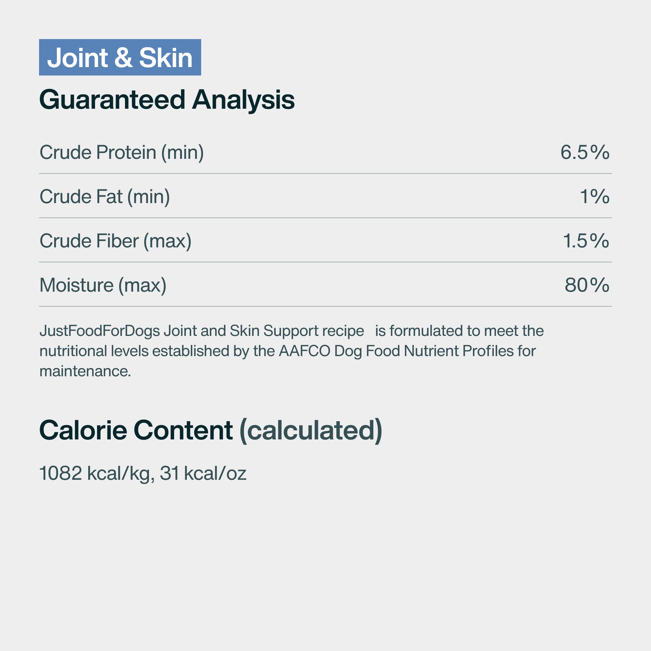Click the divider line beneath the Moisture row

click(325, 306)
